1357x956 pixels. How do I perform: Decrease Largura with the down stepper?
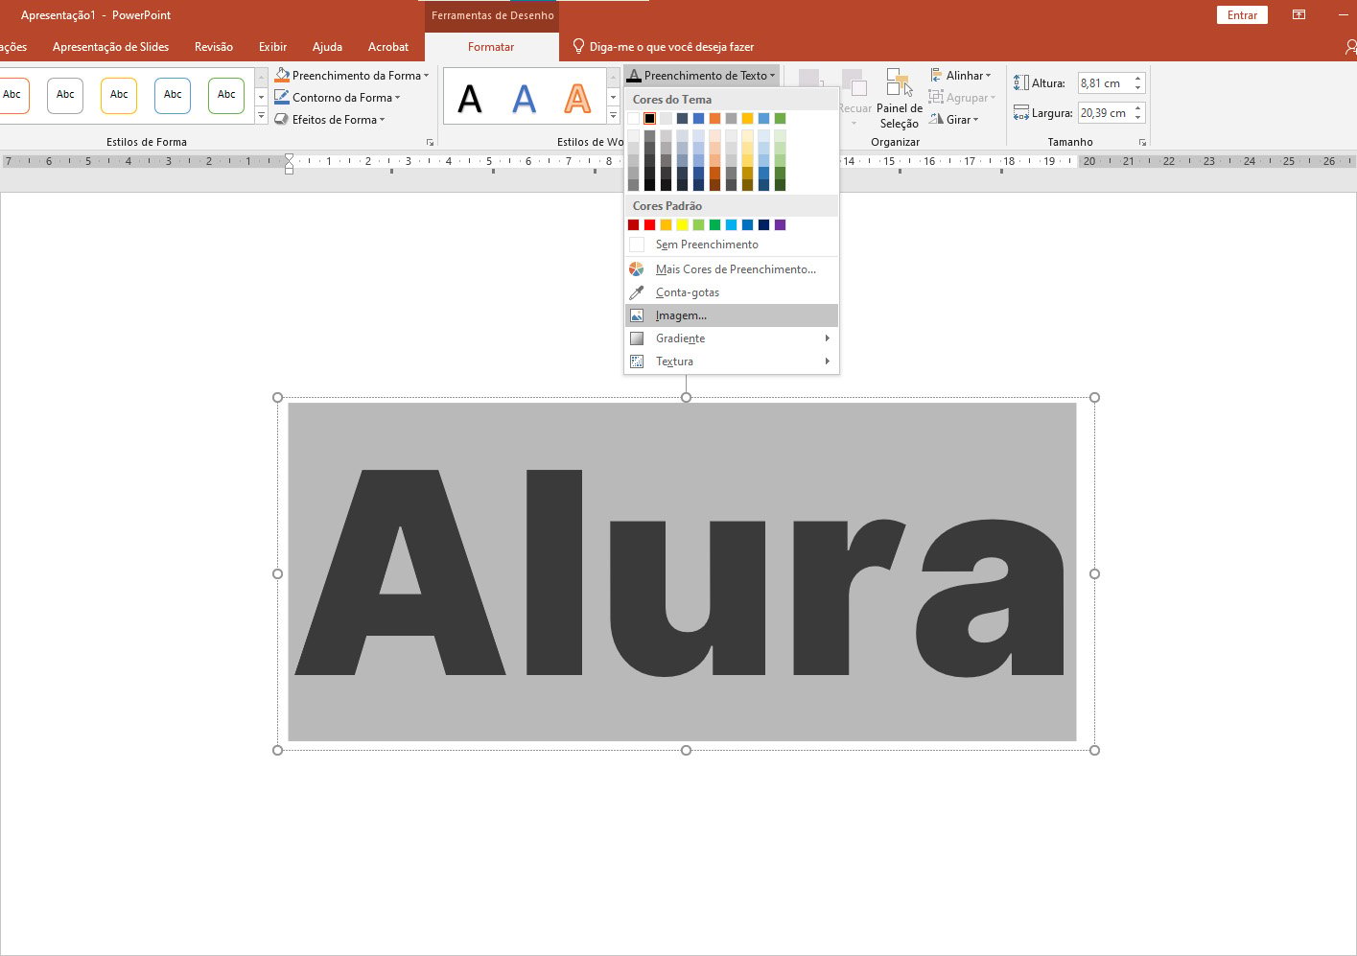[x=1138, y=118]
